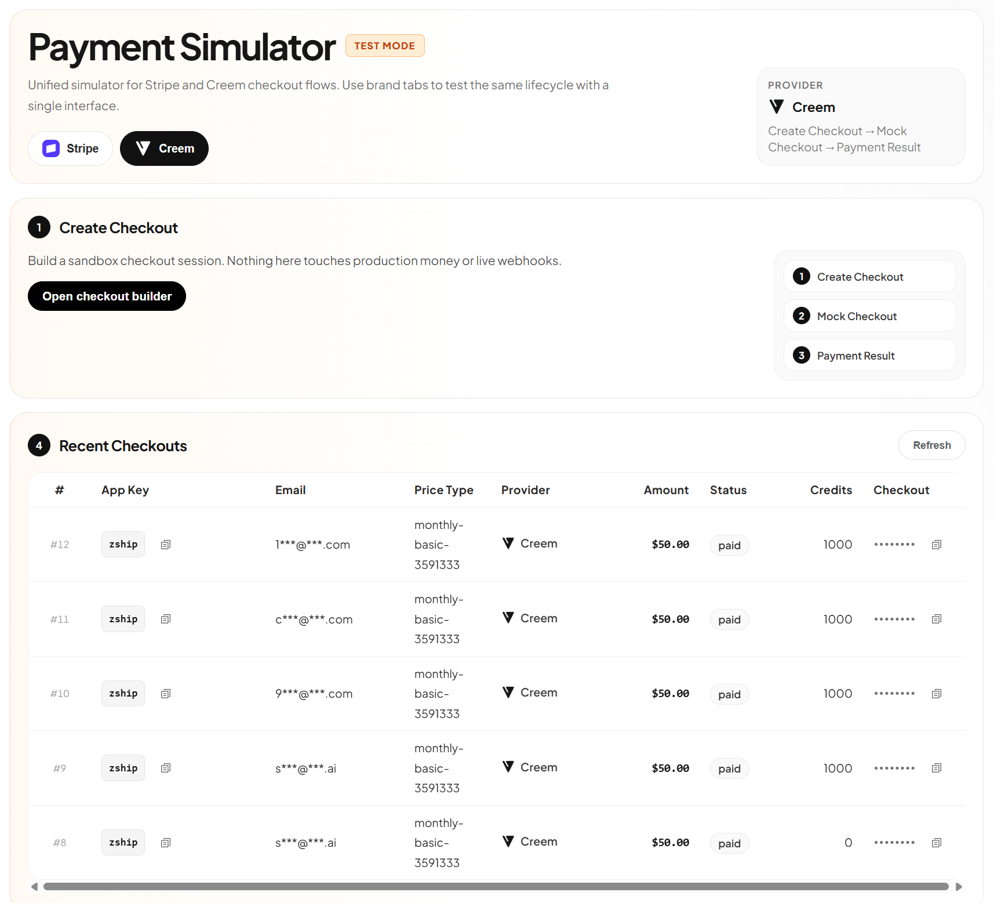Click the zship app key in row #9
Image resolution: width=994 pixels, height=903 pixels.
pyautogui.click(x=123, y=768)
